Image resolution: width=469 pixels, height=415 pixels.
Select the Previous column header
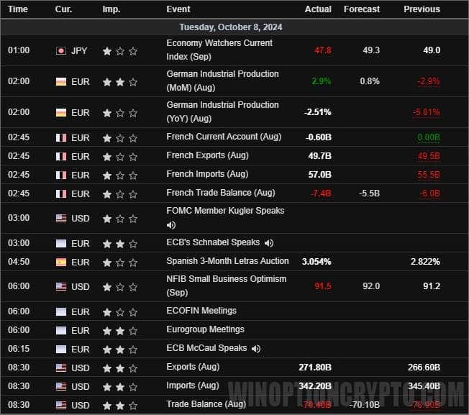coord(422,9)
